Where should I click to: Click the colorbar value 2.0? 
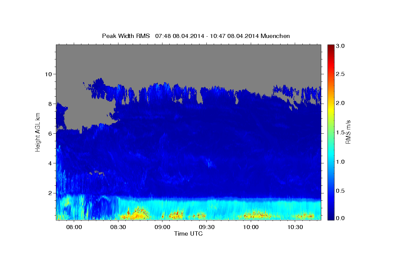click(340, 103)
